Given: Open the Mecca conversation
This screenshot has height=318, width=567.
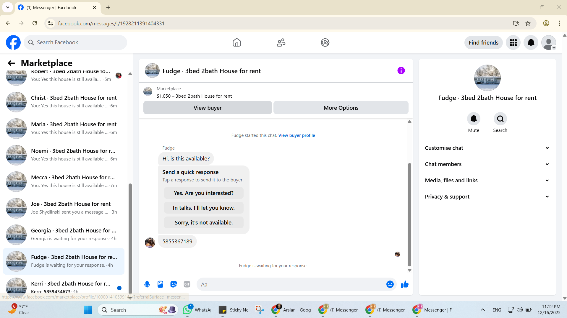Looking at the screenshot, I should (x=64, y=181).
